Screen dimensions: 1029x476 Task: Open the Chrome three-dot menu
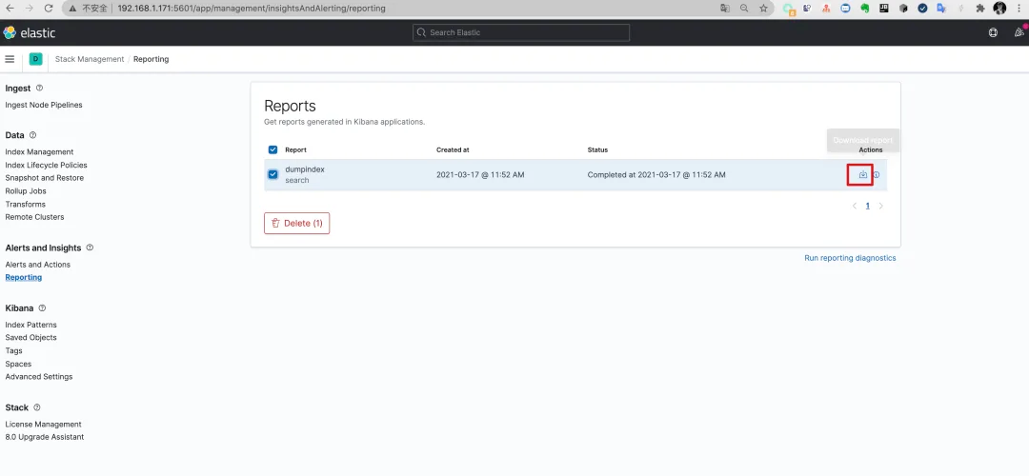click(x=1019, y=9)
